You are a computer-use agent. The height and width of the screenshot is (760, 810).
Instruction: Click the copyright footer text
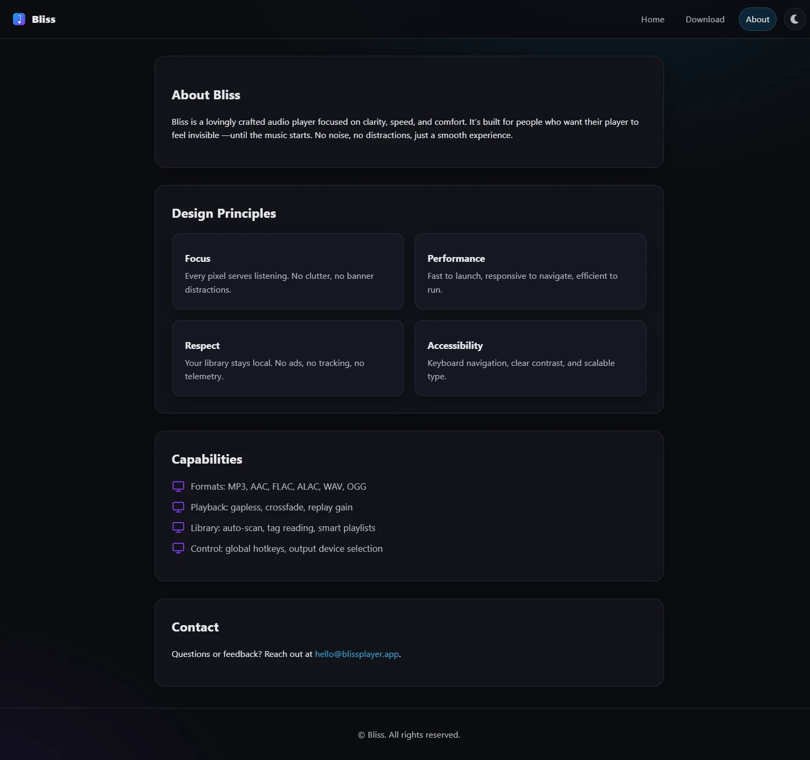409,735
